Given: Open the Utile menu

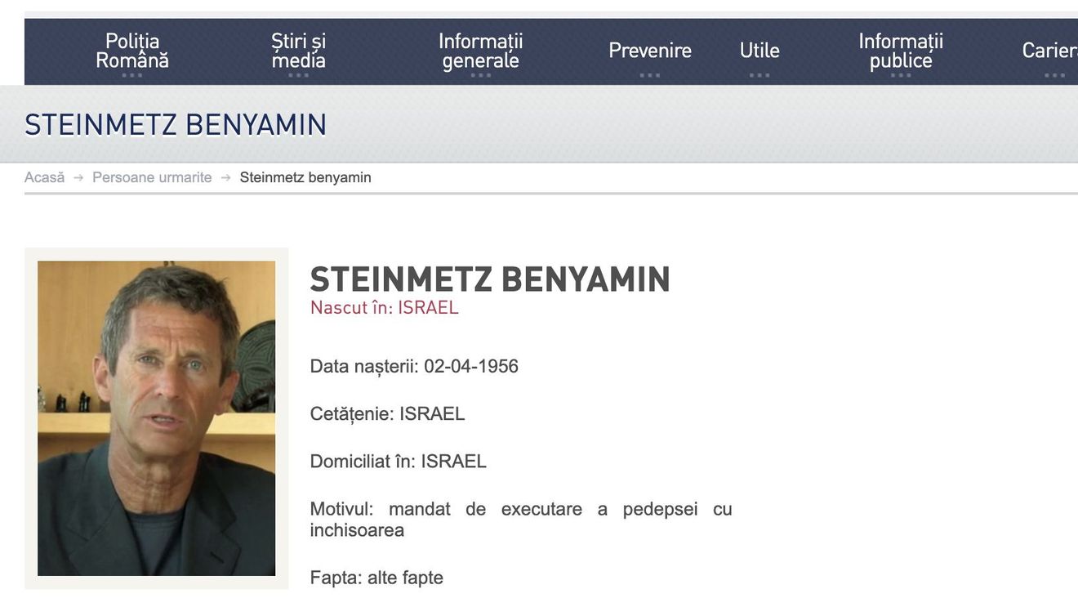Looking at the screenshot, I should pyautogui.click(x=759, y=51).
